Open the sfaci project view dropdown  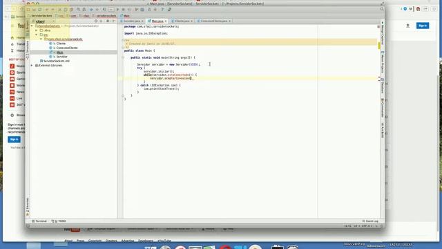[44, 21]
